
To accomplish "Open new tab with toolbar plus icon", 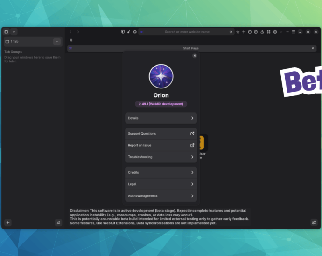I will [244, 32].
